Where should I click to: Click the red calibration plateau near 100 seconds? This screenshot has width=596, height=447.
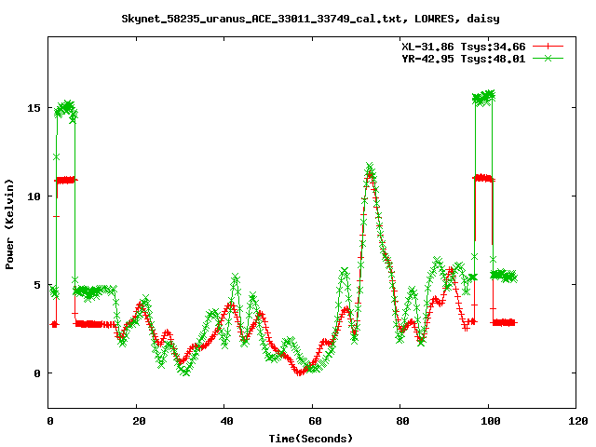pyautogui.click(x=483, y=178)
